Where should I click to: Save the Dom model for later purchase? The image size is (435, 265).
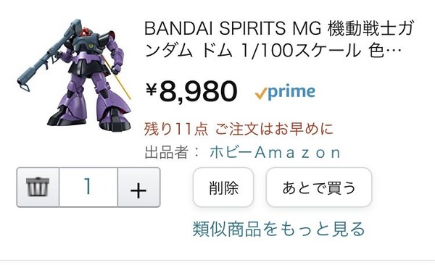[x=319, y=188]
